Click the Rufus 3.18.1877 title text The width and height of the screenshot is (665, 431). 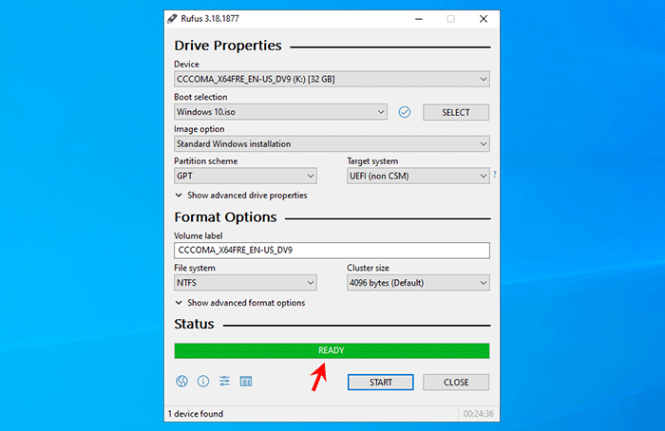[210, 19]
